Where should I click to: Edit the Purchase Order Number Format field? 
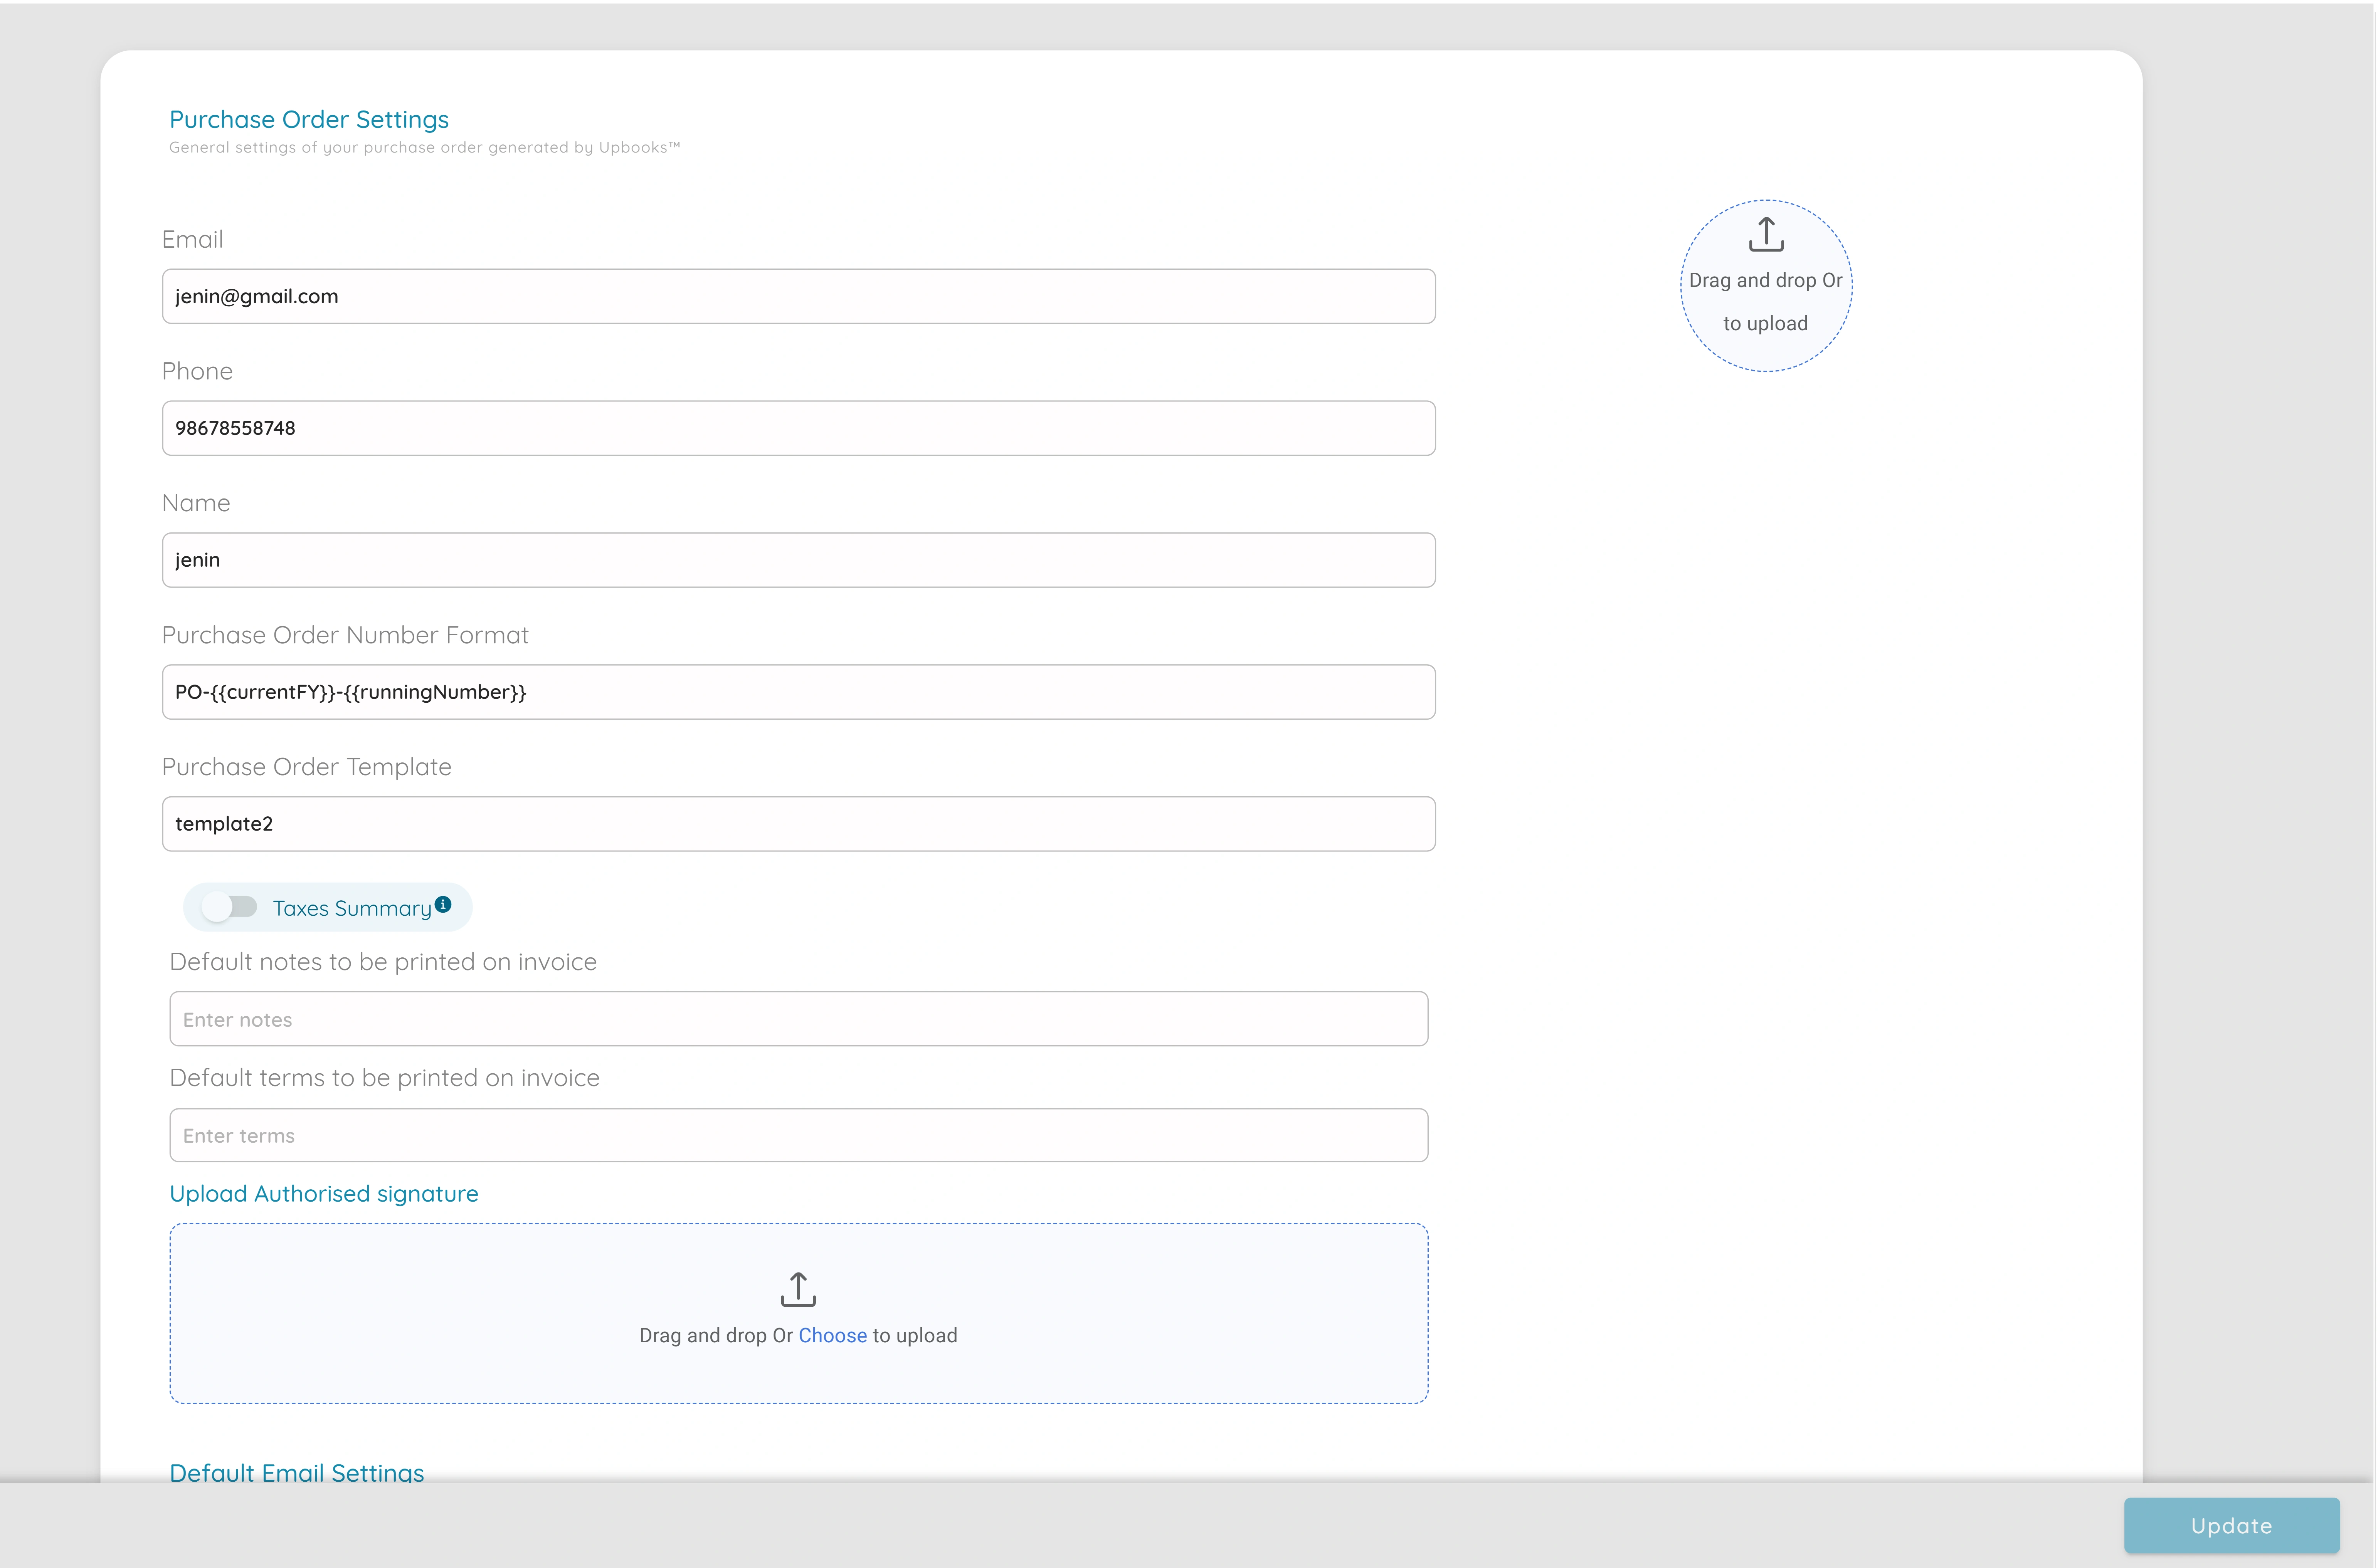tap(797, 692)
